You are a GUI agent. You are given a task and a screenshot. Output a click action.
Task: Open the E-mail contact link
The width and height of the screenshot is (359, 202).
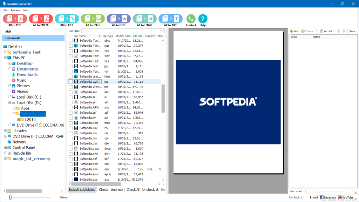coord(314,197)
